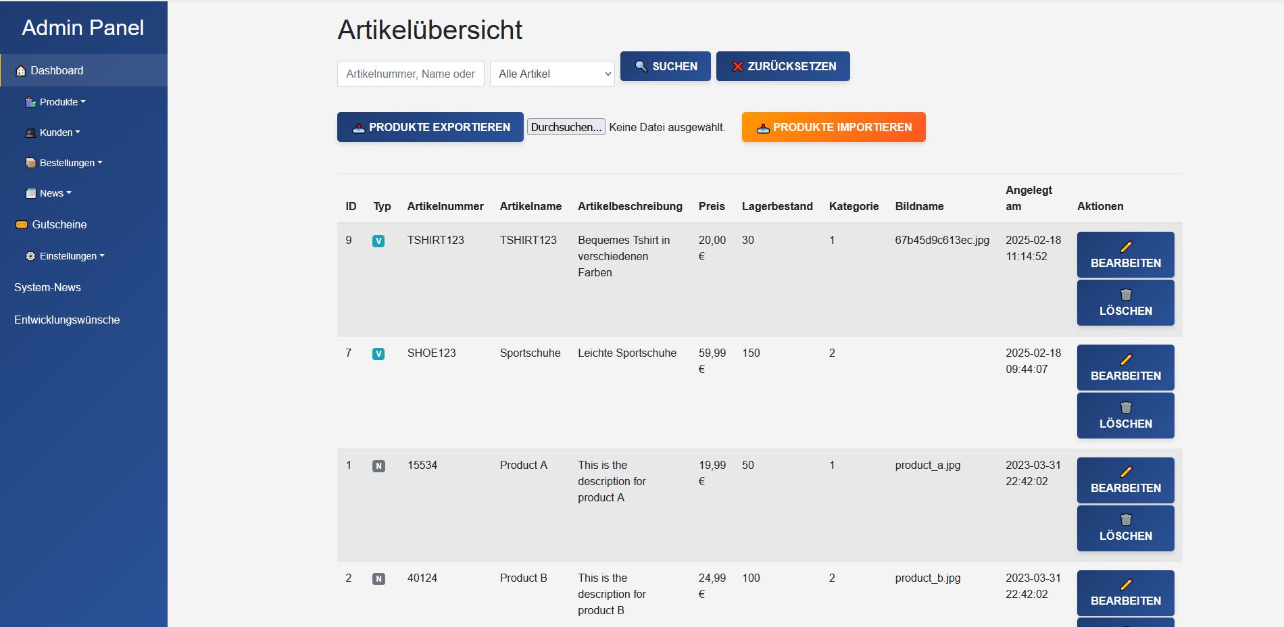Expand the News sidebar menu
Viewport: 1284px width, 627px height.
coord(54,193)
